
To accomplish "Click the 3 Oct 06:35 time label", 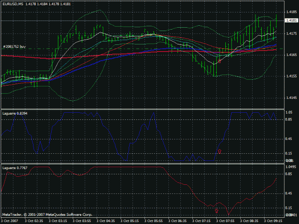I will tap(177, 221).
